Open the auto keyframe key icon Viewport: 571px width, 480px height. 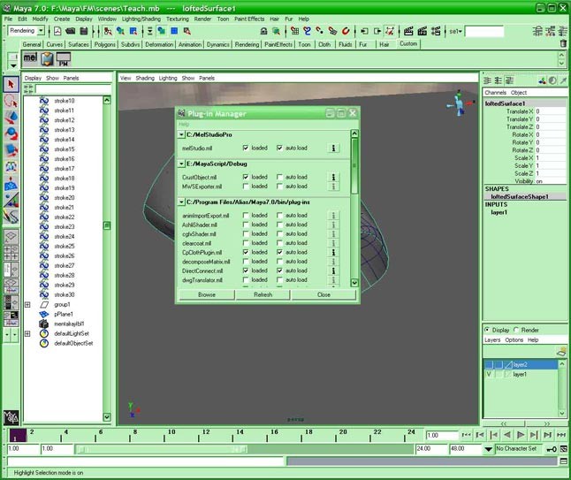[550, 449]
